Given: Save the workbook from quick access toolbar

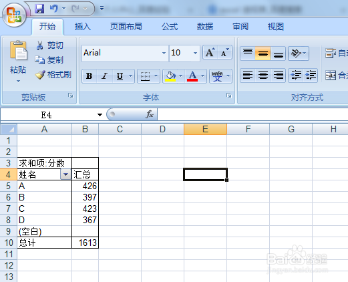Looking at the screenshot, I should pyautogui.click(x=39, y=9).
